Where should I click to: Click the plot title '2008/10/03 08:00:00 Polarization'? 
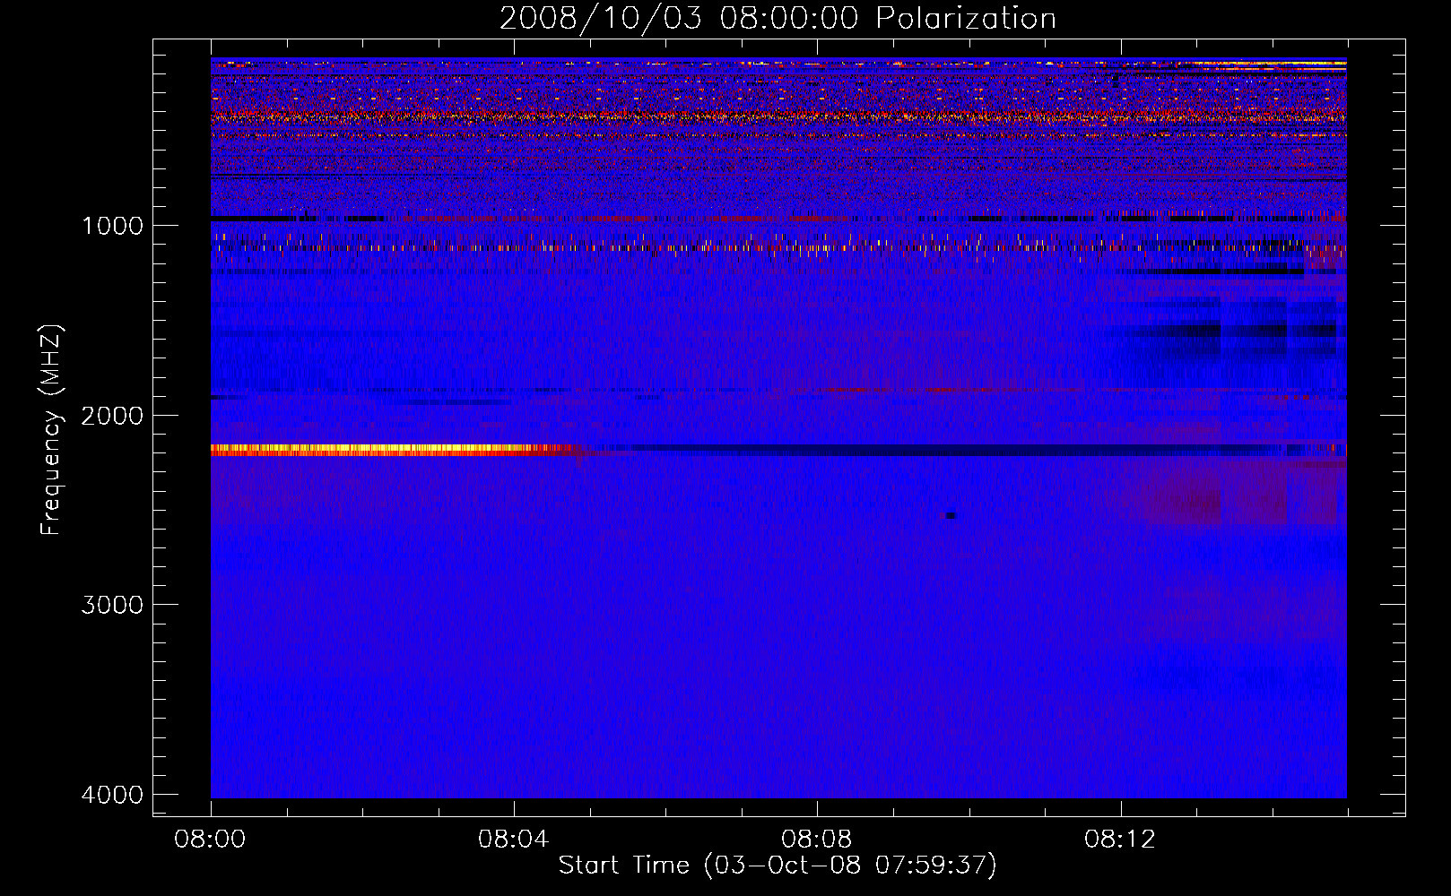tap(778, 18)
